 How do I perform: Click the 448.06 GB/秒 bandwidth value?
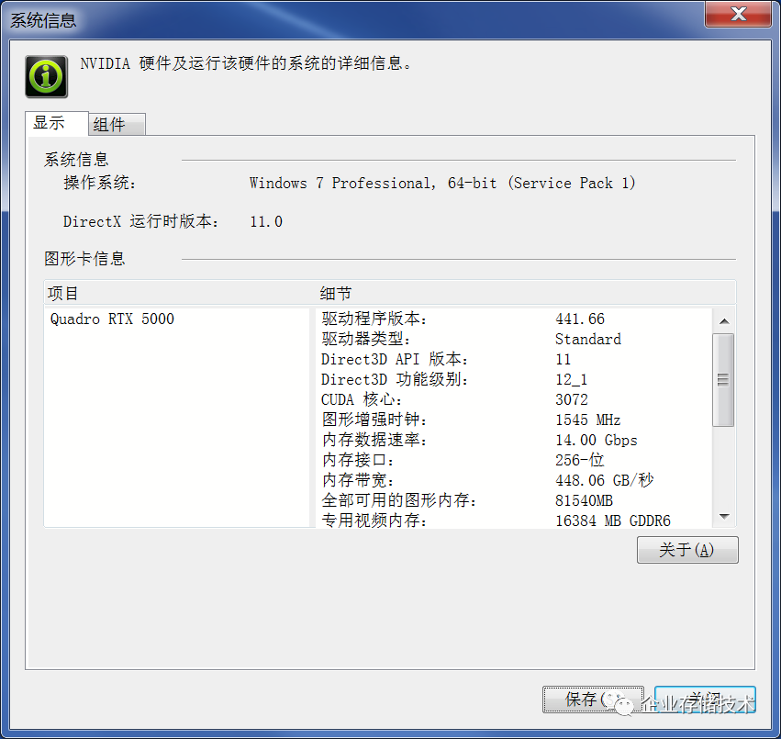point(604,480)
